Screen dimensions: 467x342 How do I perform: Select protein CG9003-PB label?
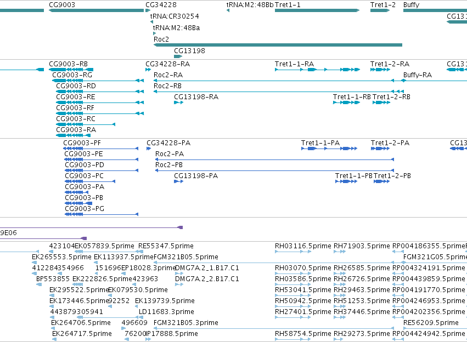(84, 198)
